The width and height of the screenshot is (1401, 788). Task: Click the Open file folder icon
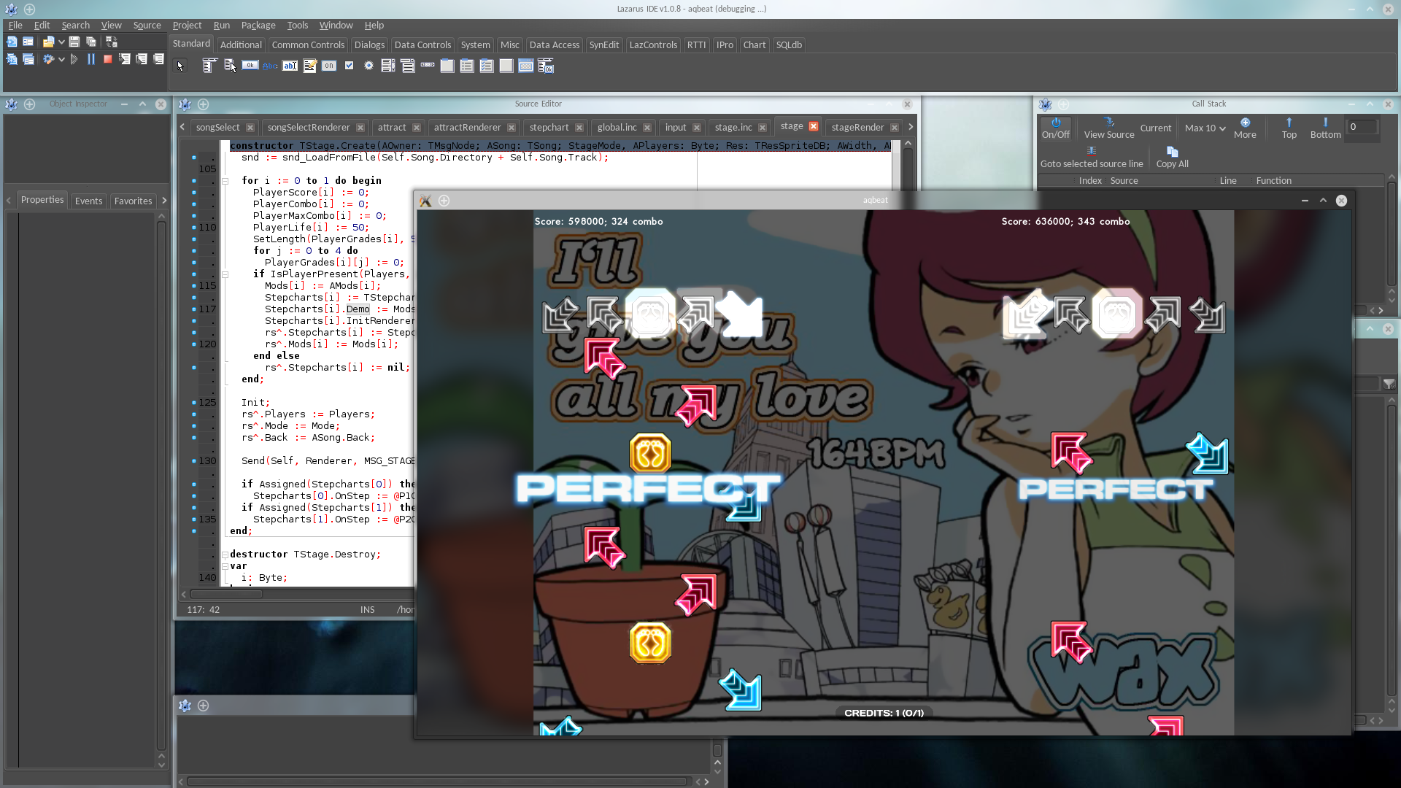[x=48, y=42]
